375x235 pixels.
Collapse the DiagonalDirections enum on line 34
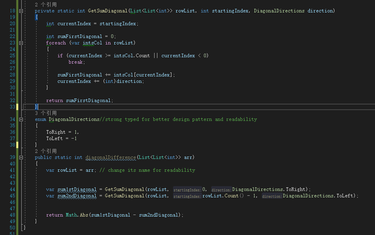(21, 119)
